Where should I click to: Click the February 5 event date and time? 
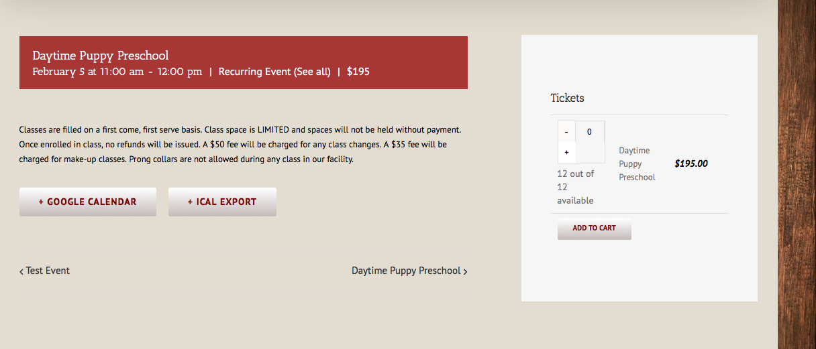[x=117, y=72]
